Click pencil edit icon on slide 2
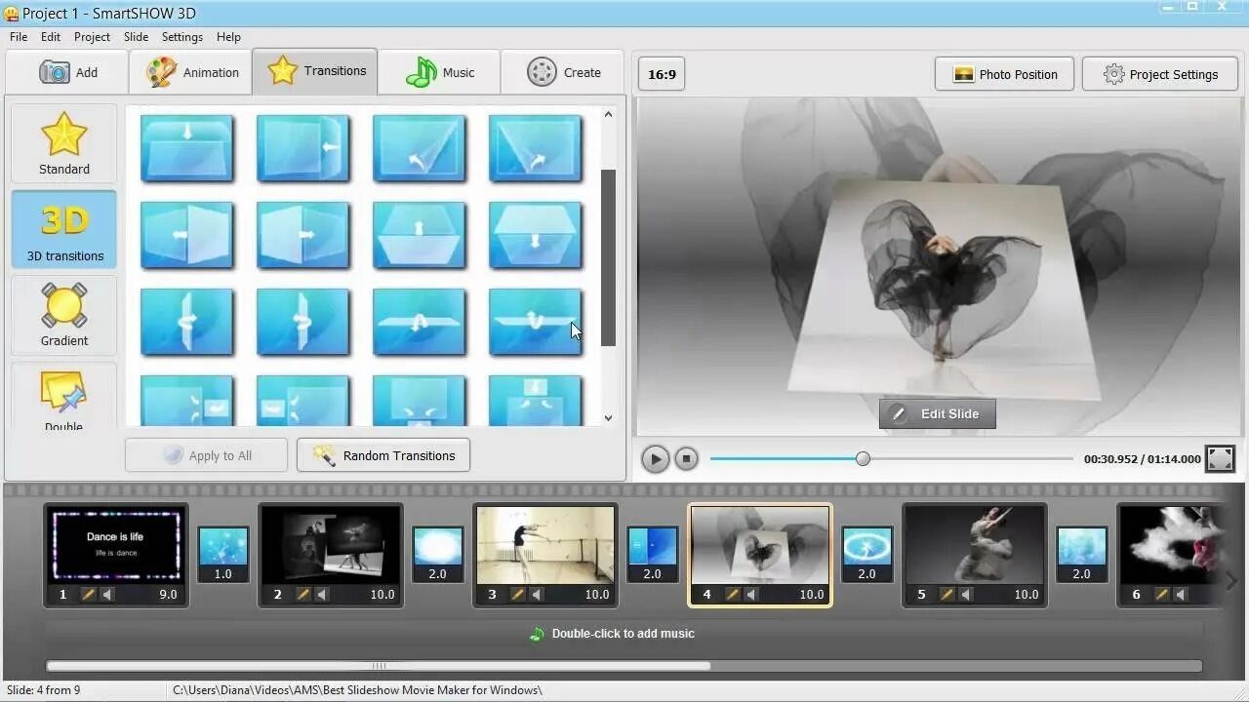This screenshot has height=702, width=1249. (x=303, y=594)
